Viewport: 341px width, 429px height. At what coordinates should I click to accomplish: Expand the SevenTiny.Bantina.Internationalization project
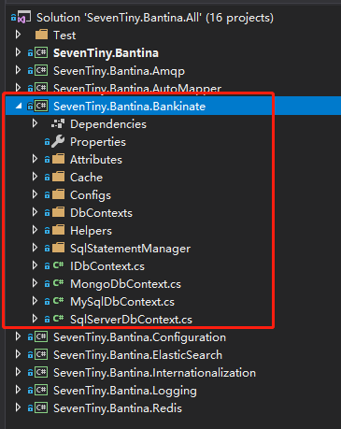click(x=18, y=372)
